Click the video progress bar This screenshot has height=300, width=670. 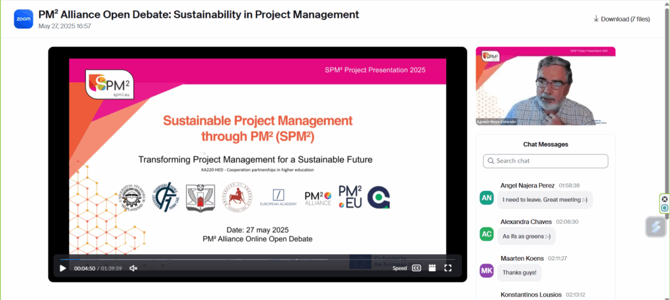coord(258,259)
